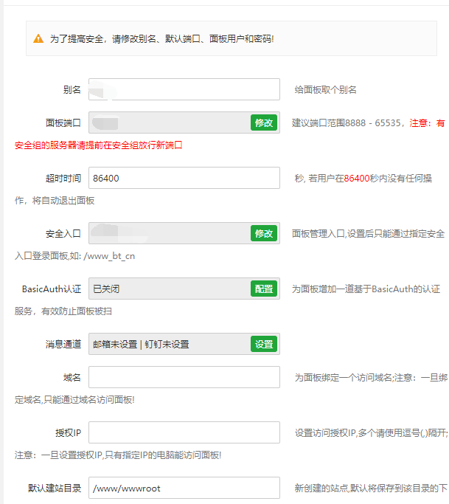Viewport: 449px width, 504px height.
Task: Click hint 新创建的站点,默认将保存到该目录的下
Action: [x=371, y=489]
